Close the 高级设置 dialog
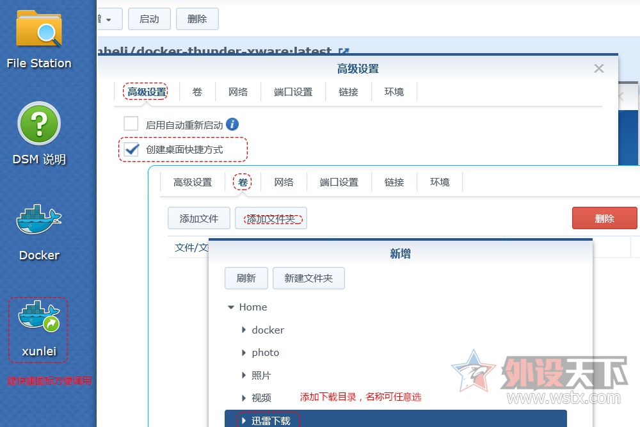Viewport: 640px width, 427px height. coord(599,68)
